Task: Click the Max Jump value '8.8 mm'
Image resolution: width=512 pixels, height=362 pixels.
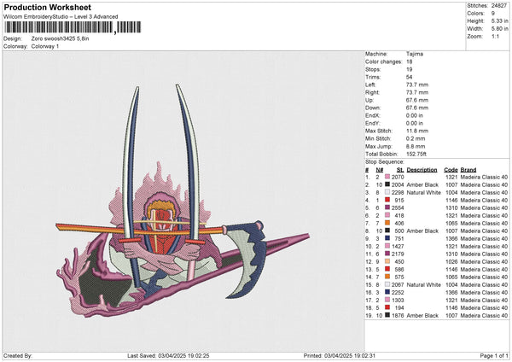Action: click(416, 146)
